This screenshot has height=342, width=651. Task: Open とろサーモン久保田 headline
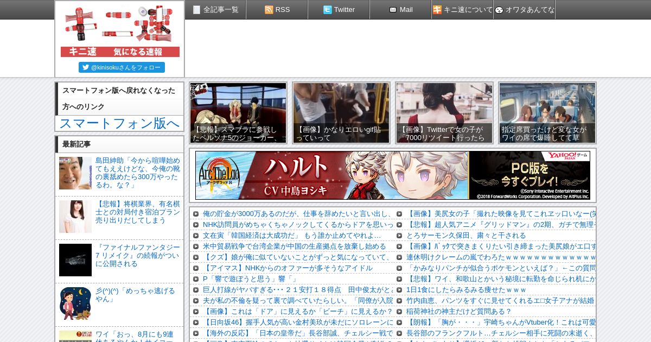click(x=466, y=236)
